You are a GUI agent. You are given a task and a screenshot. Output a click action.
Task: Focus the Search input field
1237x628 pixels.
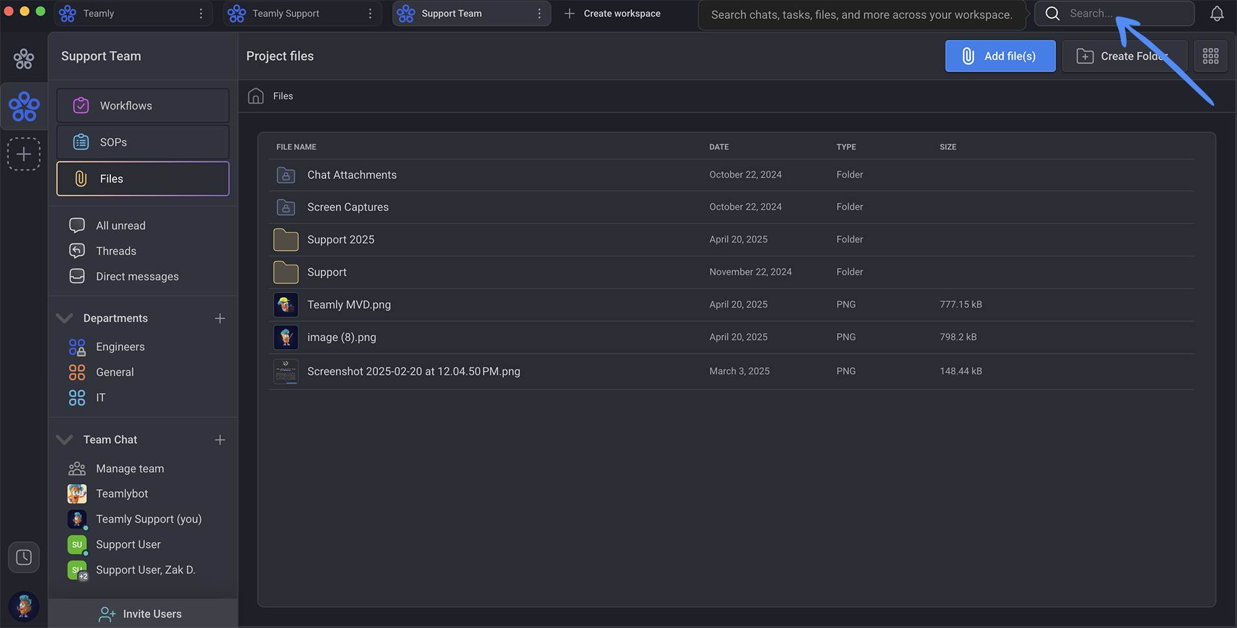(1114, 14)
